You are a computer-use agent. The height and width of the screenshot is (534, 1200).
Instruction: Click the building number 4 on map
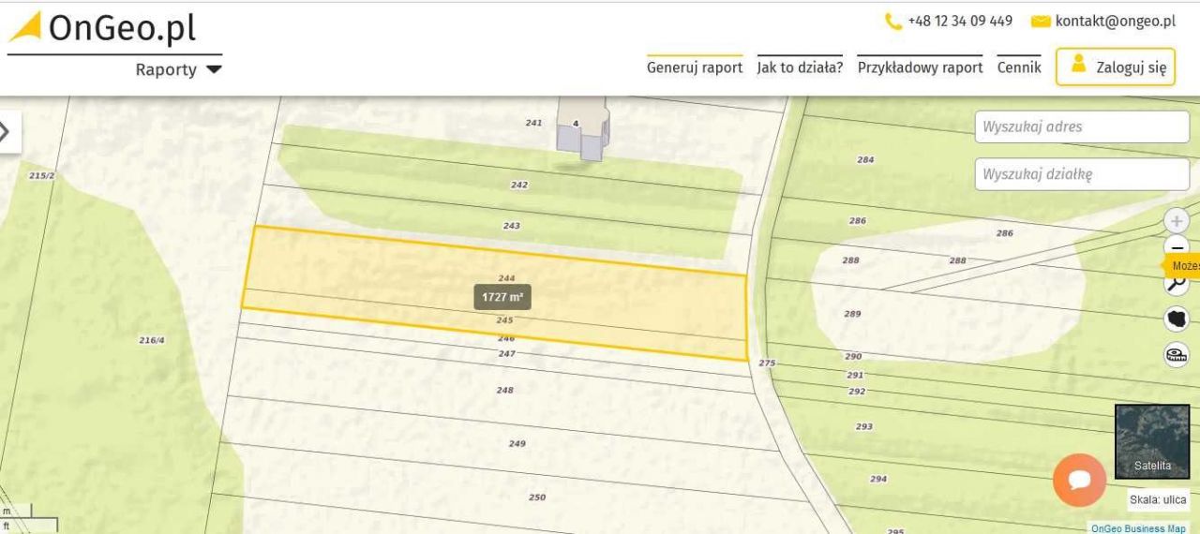576,123
